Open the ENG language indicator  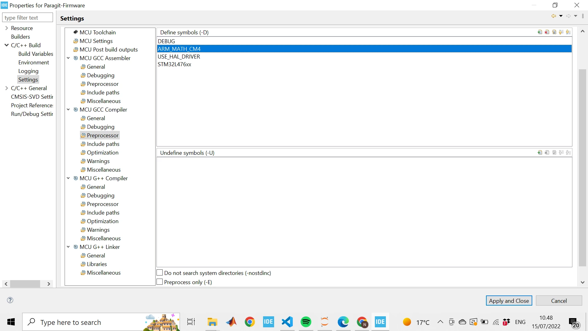click(520, 322)
